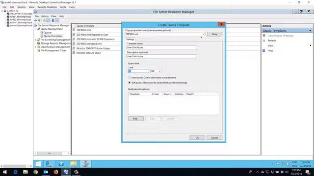Open PowerShell on remote taskbar
The height and width of the screenshot is (176, 314).
(x=61, y=164)
